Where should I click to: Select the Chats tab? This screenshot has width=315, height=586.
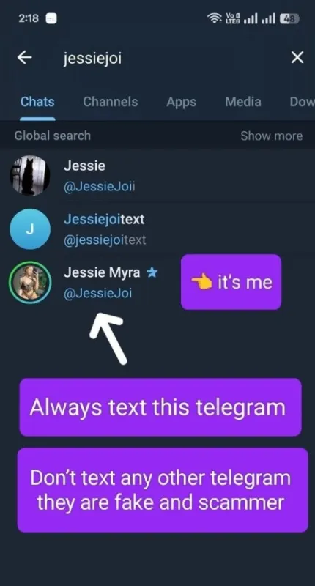click(x=37, y=102)
